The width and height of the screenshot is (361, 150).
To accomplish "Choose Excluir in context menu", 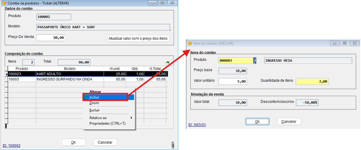I will (x=95, y=110).
